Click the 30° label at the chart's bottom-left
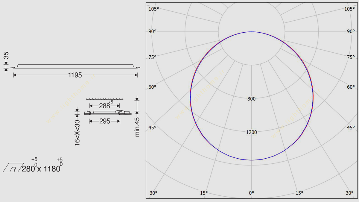The width and height of the screenshot is (359, 202). [x=153, y=193]
